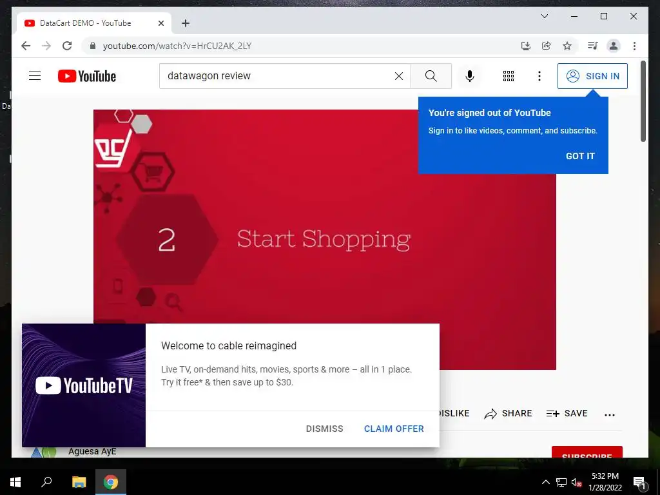The height and width of the screenshot is (495, 660).
Task: Reload the page in Chrome
Action: point(67,46)
